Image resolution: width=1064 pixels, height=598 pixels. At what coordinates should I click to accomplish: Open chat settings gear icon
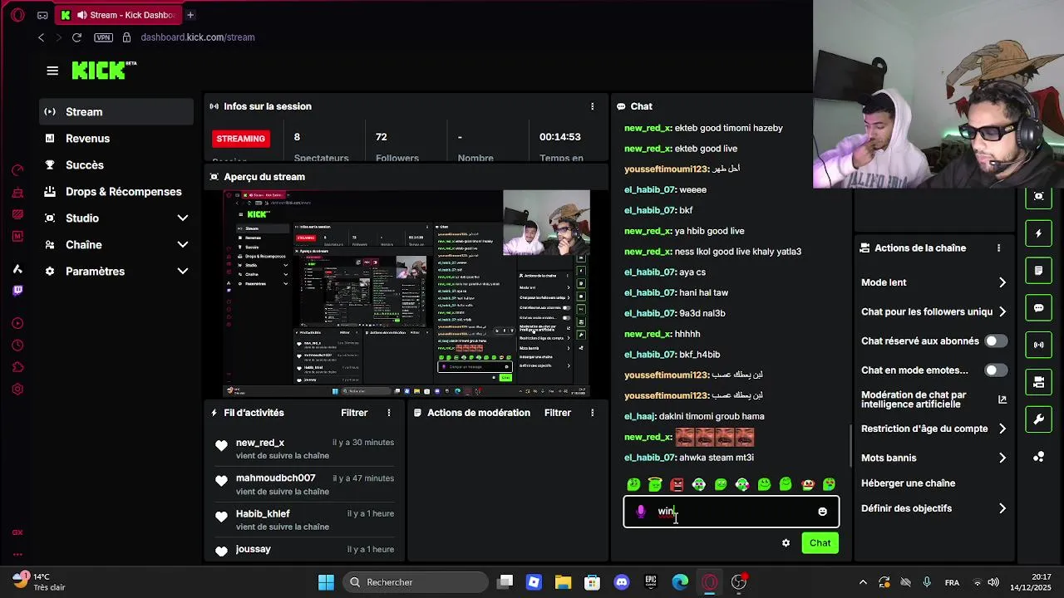coord(786,543)
